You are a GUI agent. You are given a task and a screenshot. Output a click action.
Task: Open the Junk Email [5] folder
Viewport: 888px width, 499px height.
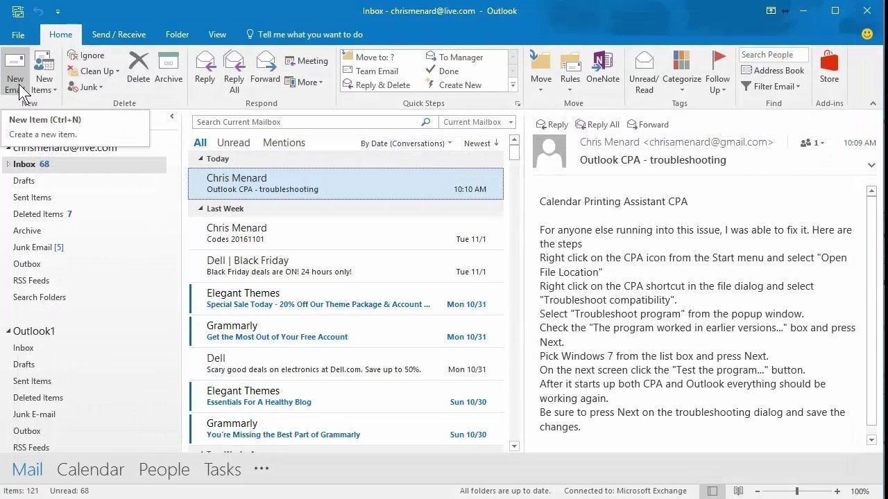(38, 247)
